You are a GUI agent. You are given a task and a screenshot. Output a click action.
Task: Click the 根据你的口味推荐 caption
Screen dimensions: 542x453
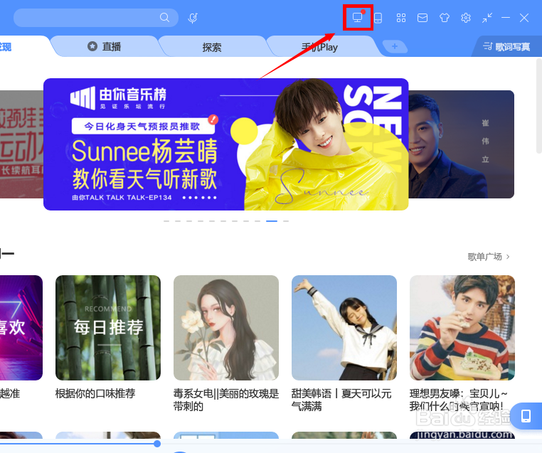95,393
